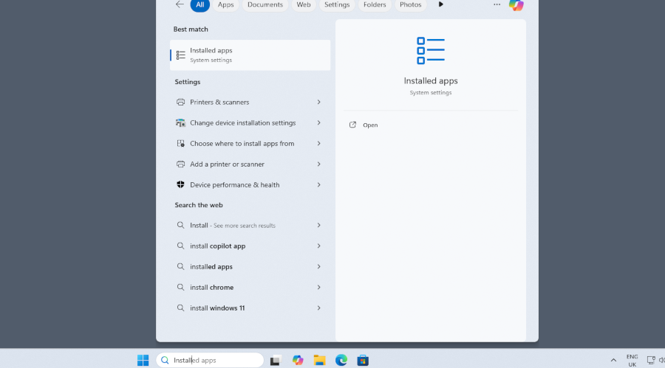Expand the install copilot app chevron

coord(318,246)
